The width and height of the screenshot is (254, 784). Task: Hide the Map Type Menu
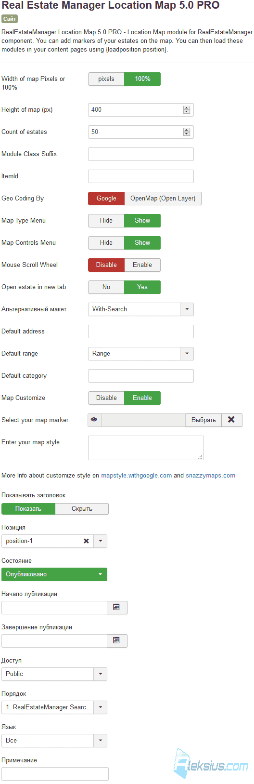coord(106,221)
